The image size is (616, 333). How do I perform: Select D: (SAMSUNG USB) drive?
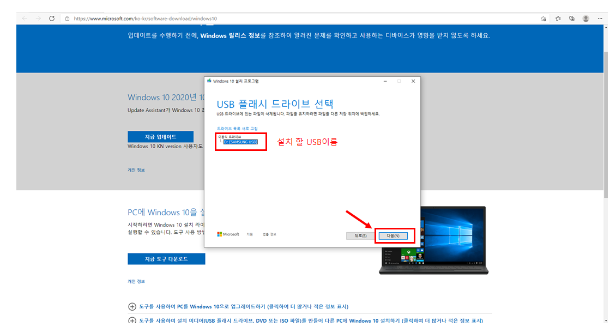240,142
